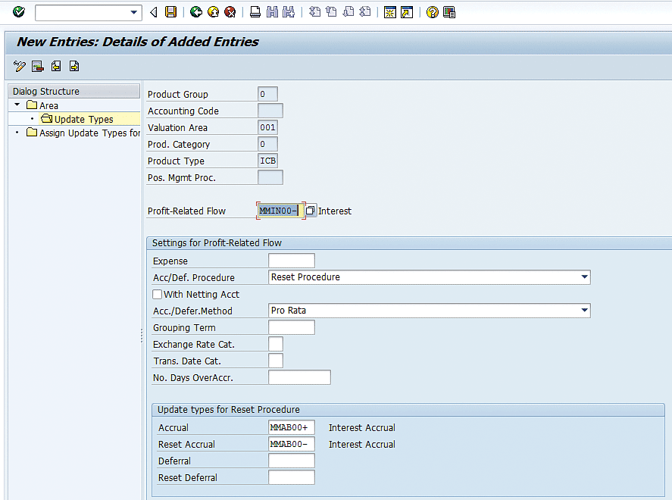The height and width of the screenshot is (500, 672).
Task: Click Update types for Reset Procedure header
Action: pos(229,410)
